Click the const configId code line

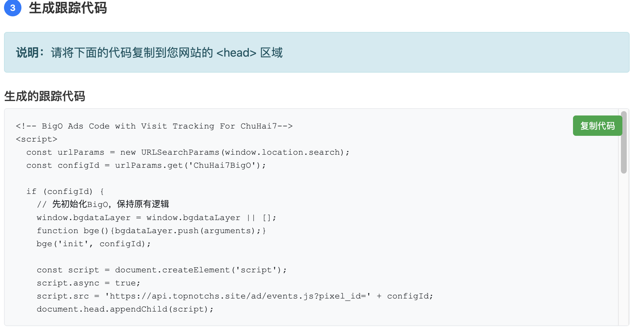pos(146,165)
